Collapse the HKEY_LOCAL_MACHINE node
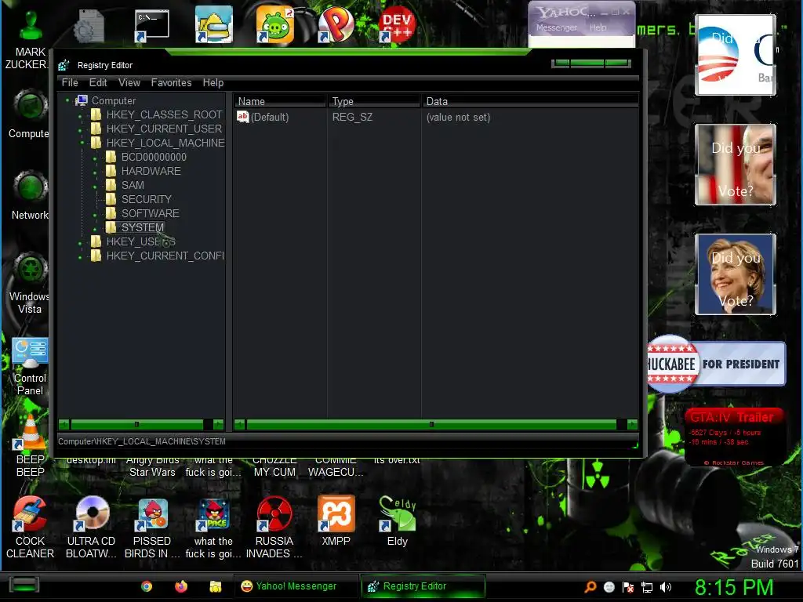The image size is (803, 602). pyautogui.click(x=82, y=143)
